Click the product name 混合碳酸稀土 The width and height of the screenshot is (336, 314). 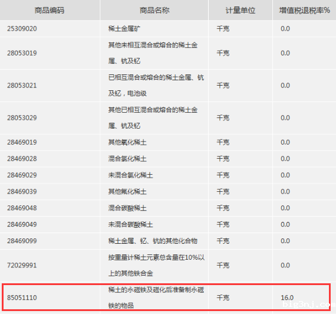pyautogui.click(x=127, y=208)
